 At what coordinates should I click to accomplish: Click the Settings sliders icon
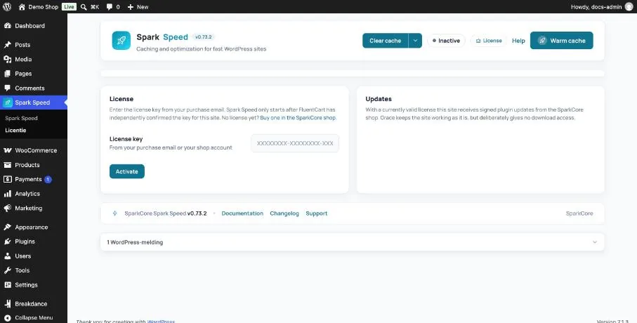point(7,285)
